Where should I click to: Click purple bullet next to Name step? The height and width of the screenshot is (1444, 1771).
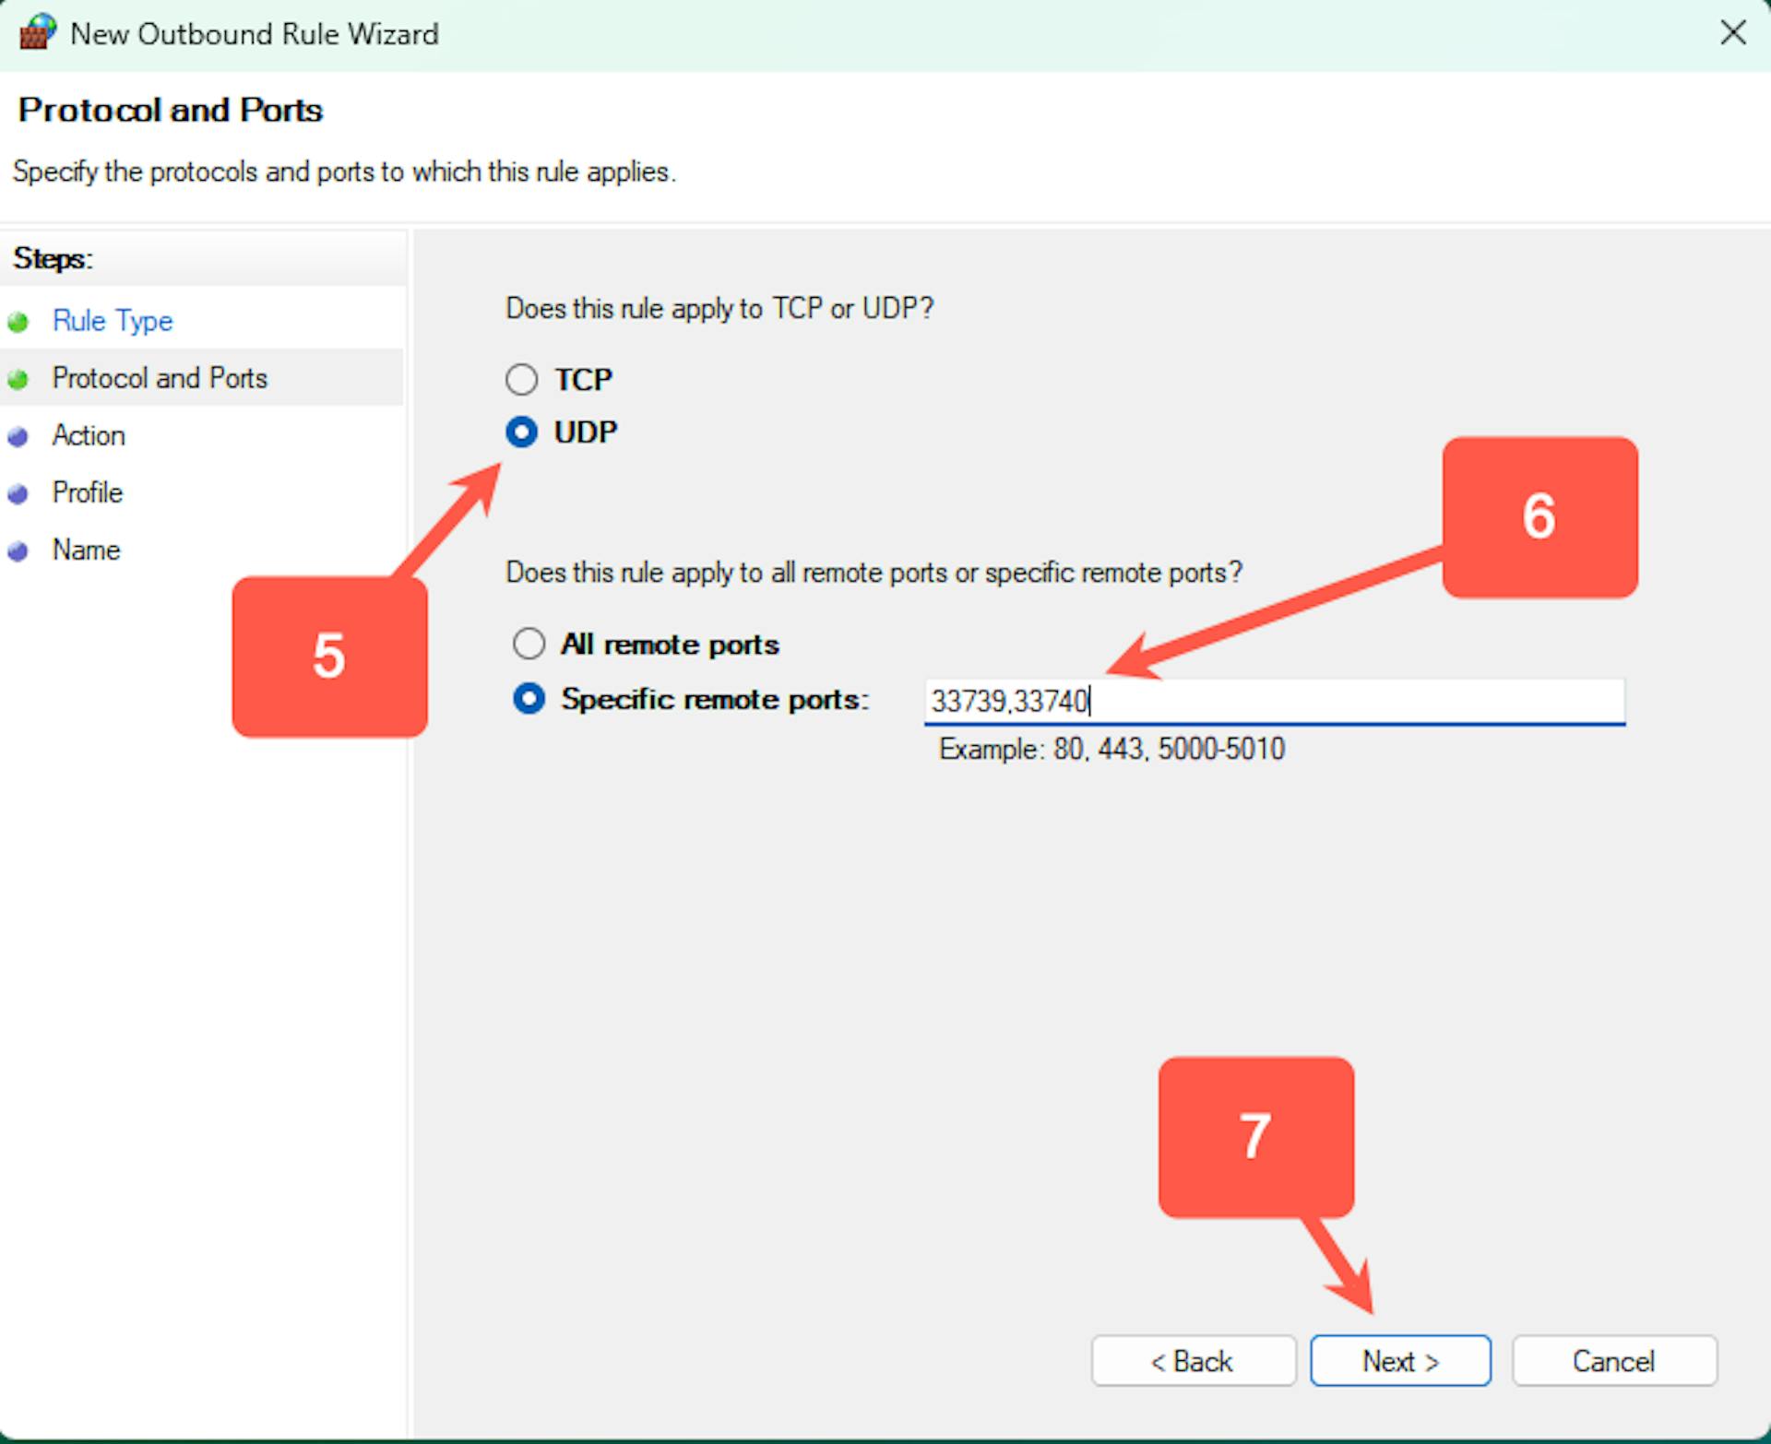(18, 550)
